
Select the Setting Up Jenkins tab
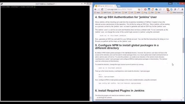[105, 6]
